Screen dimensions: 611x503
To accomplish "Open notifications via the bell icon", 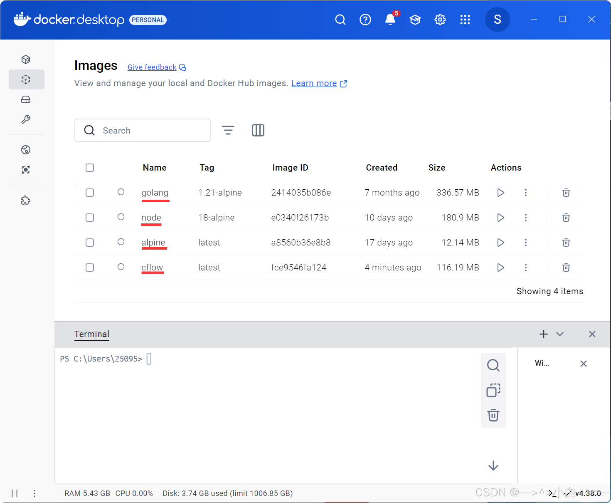I will click(x=390, y=20).
